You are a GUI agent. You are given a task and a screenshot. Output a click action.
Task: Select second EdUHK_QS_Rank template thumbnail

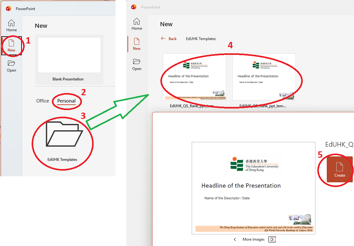(264, 77)
